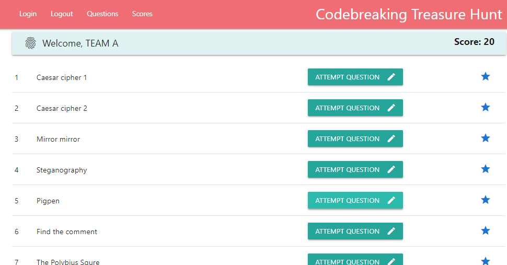Screen dimensions: 507x265
Task: Click the pencil icon on Pigpen button
Action: point(391,200)
